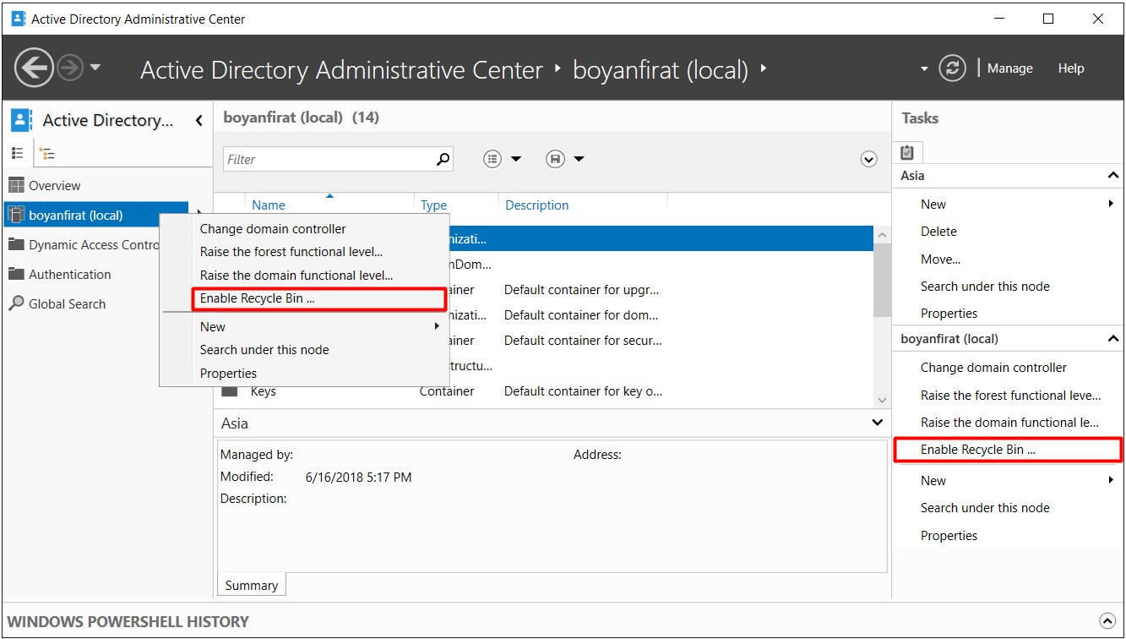Click the Active Directory Administrative Center breadcrumb
The width and height of the screenshot is (1126, 639).
(341, 69)
